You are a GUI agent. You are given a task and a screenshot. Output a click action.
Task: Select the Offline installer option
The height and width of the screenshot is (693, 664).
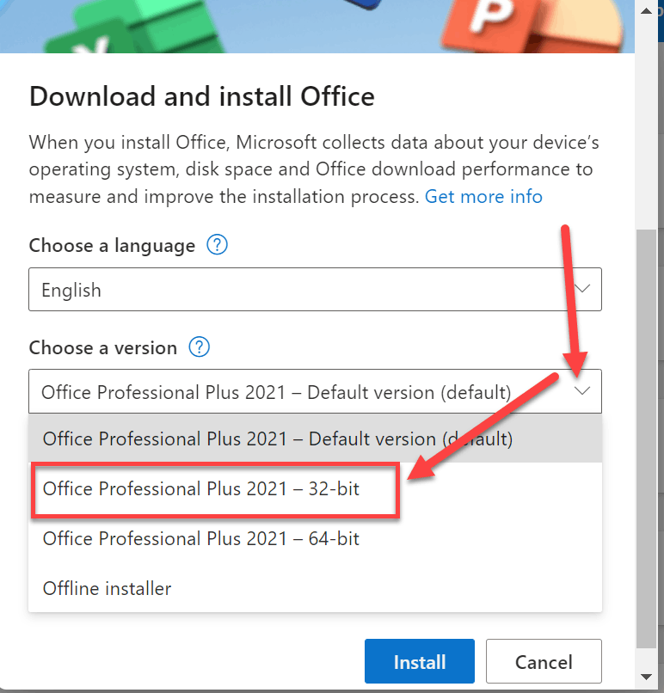click(315, 588)
